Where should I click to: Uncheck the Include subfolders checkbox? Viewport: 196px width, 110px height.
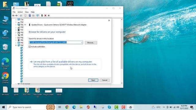(30, 47)
